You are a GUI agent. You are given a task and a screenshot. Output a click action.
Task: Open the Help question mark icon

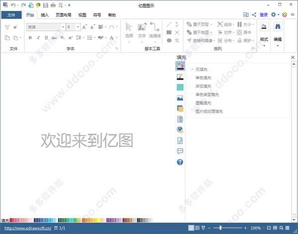180,162
